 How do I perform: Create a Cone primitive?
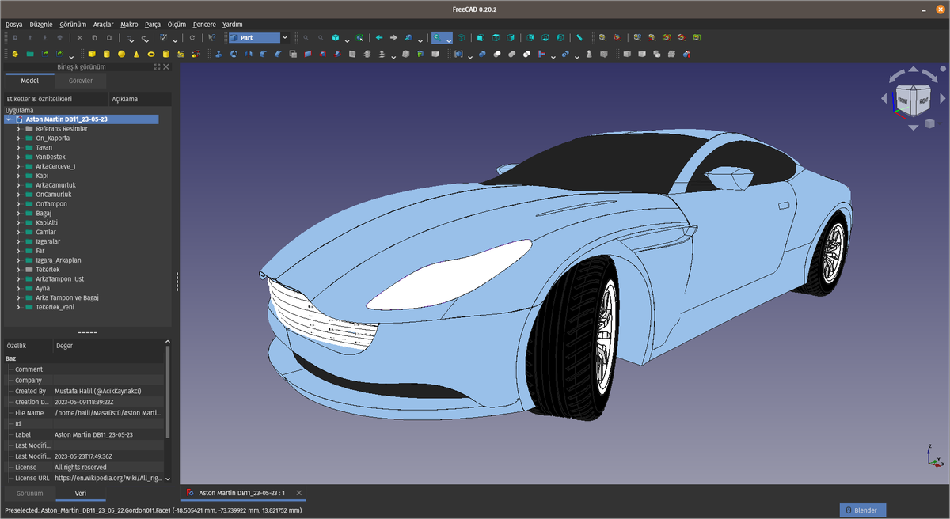tap(136, 54)
